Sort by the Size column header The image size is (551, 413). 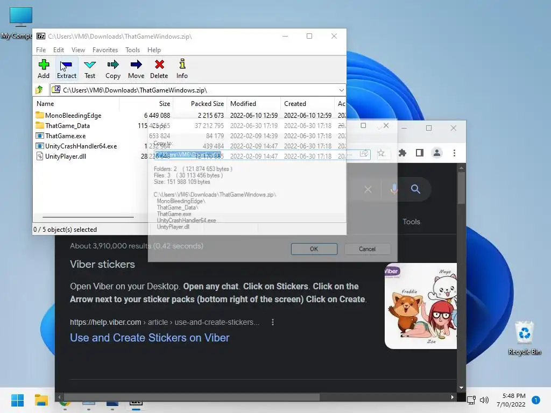(146, 104)
